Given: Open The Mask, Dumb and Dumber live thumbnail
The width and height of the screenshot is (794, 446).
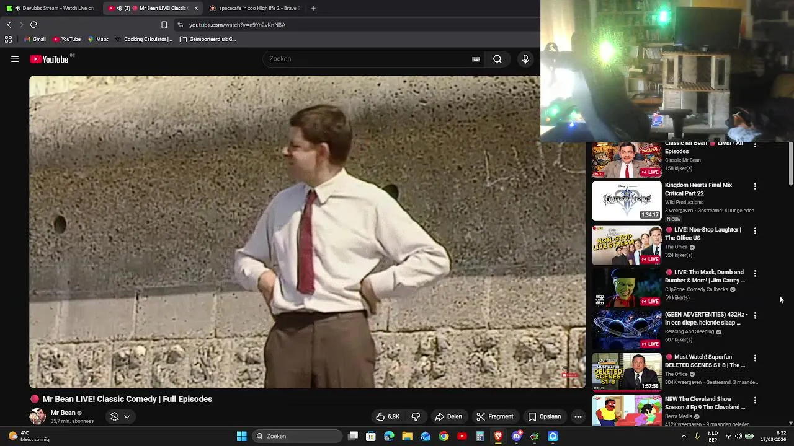Looking at the screenshot, I should coord(627,287).
